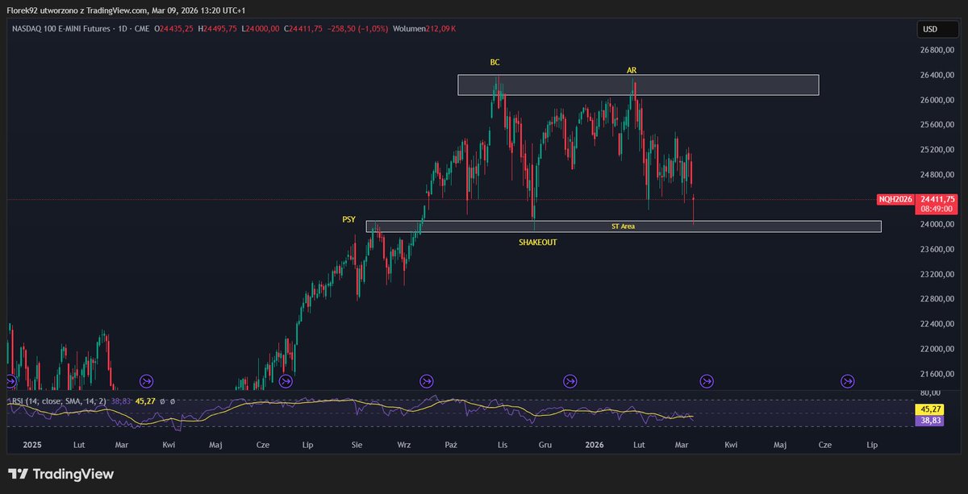Click the Lis month on time axis
The image size is (968, 494).
click(503, 444)
